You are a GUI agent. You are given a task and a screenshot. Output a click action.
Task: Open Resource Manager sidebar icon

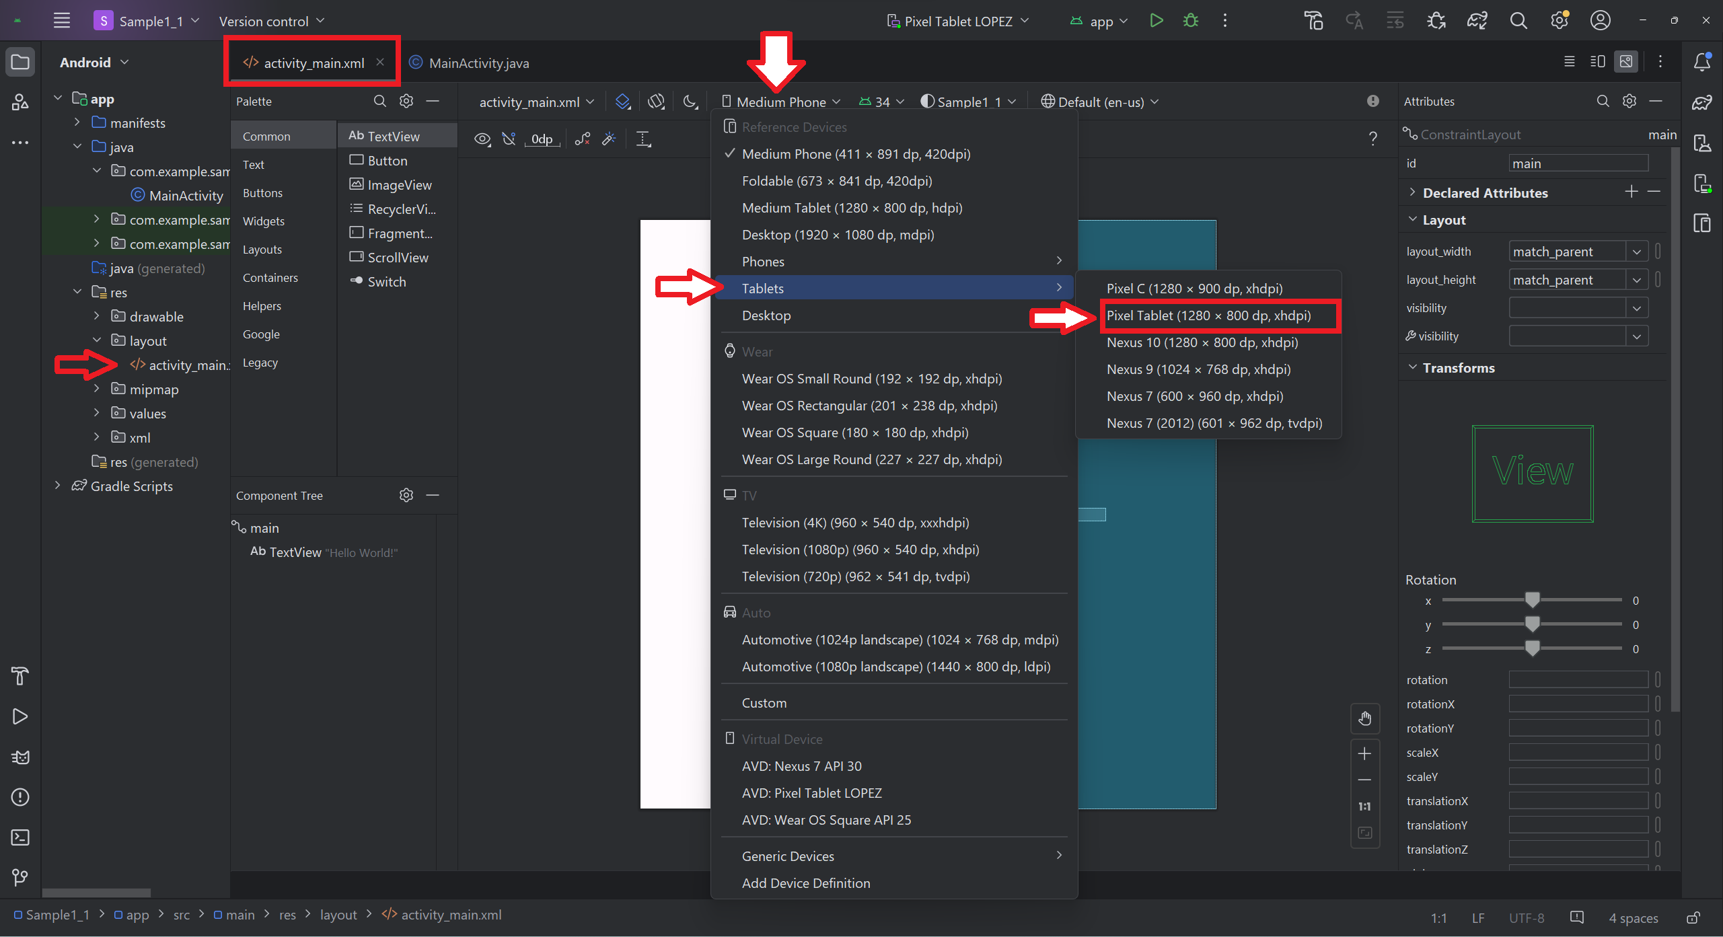click(x=20, y=102)
